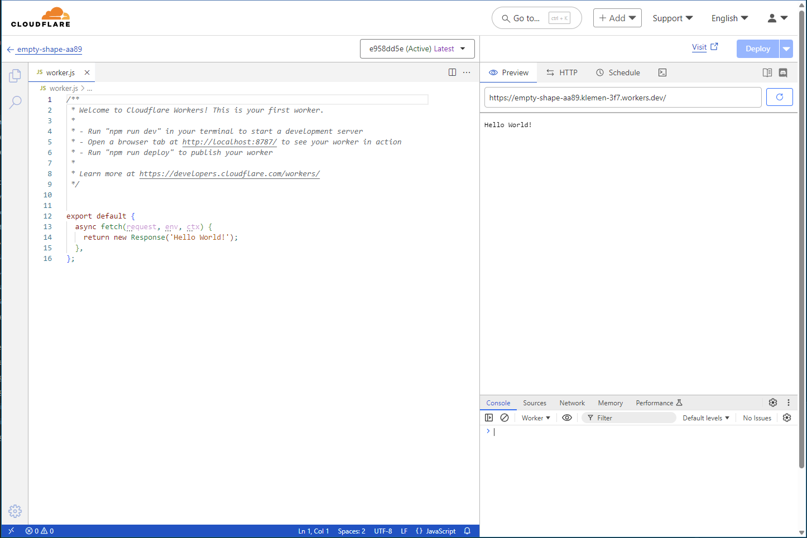Click the Cloudflare logo
Screen dimensions: 807x538
(41, 17)
